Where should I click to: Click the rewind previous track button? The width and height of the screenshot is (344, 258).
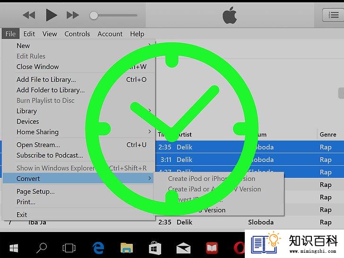pos(29,15)
